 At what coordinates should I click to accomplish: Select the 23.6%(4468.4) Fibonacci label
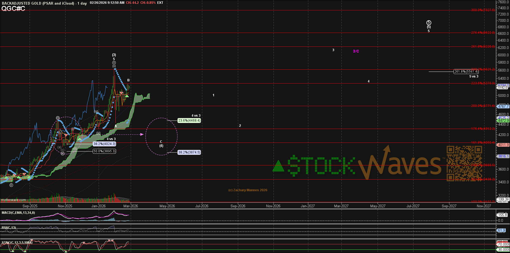pos(189,121)
